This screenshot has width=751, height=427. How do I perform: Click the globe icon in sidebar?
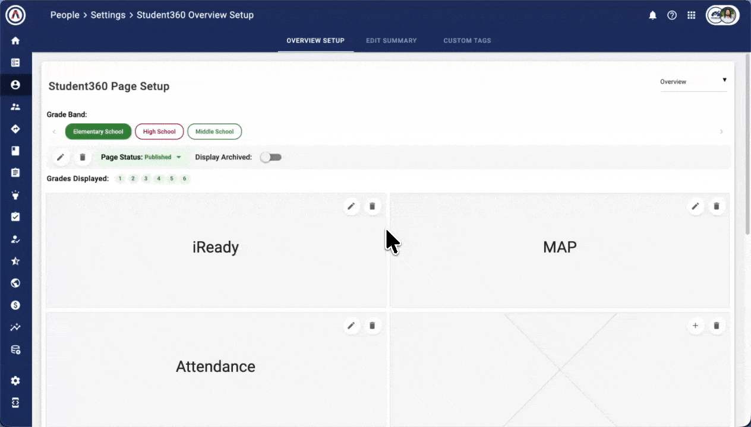[x=15, y=283]
